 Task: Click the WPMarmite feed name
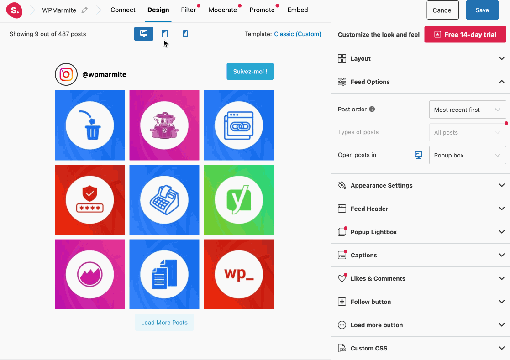[x=59, y=10]
